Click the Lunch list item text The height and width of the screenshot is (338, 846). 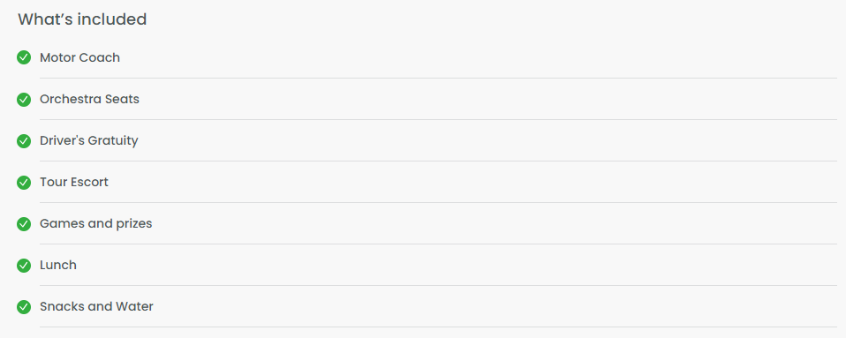click(58, 266)
